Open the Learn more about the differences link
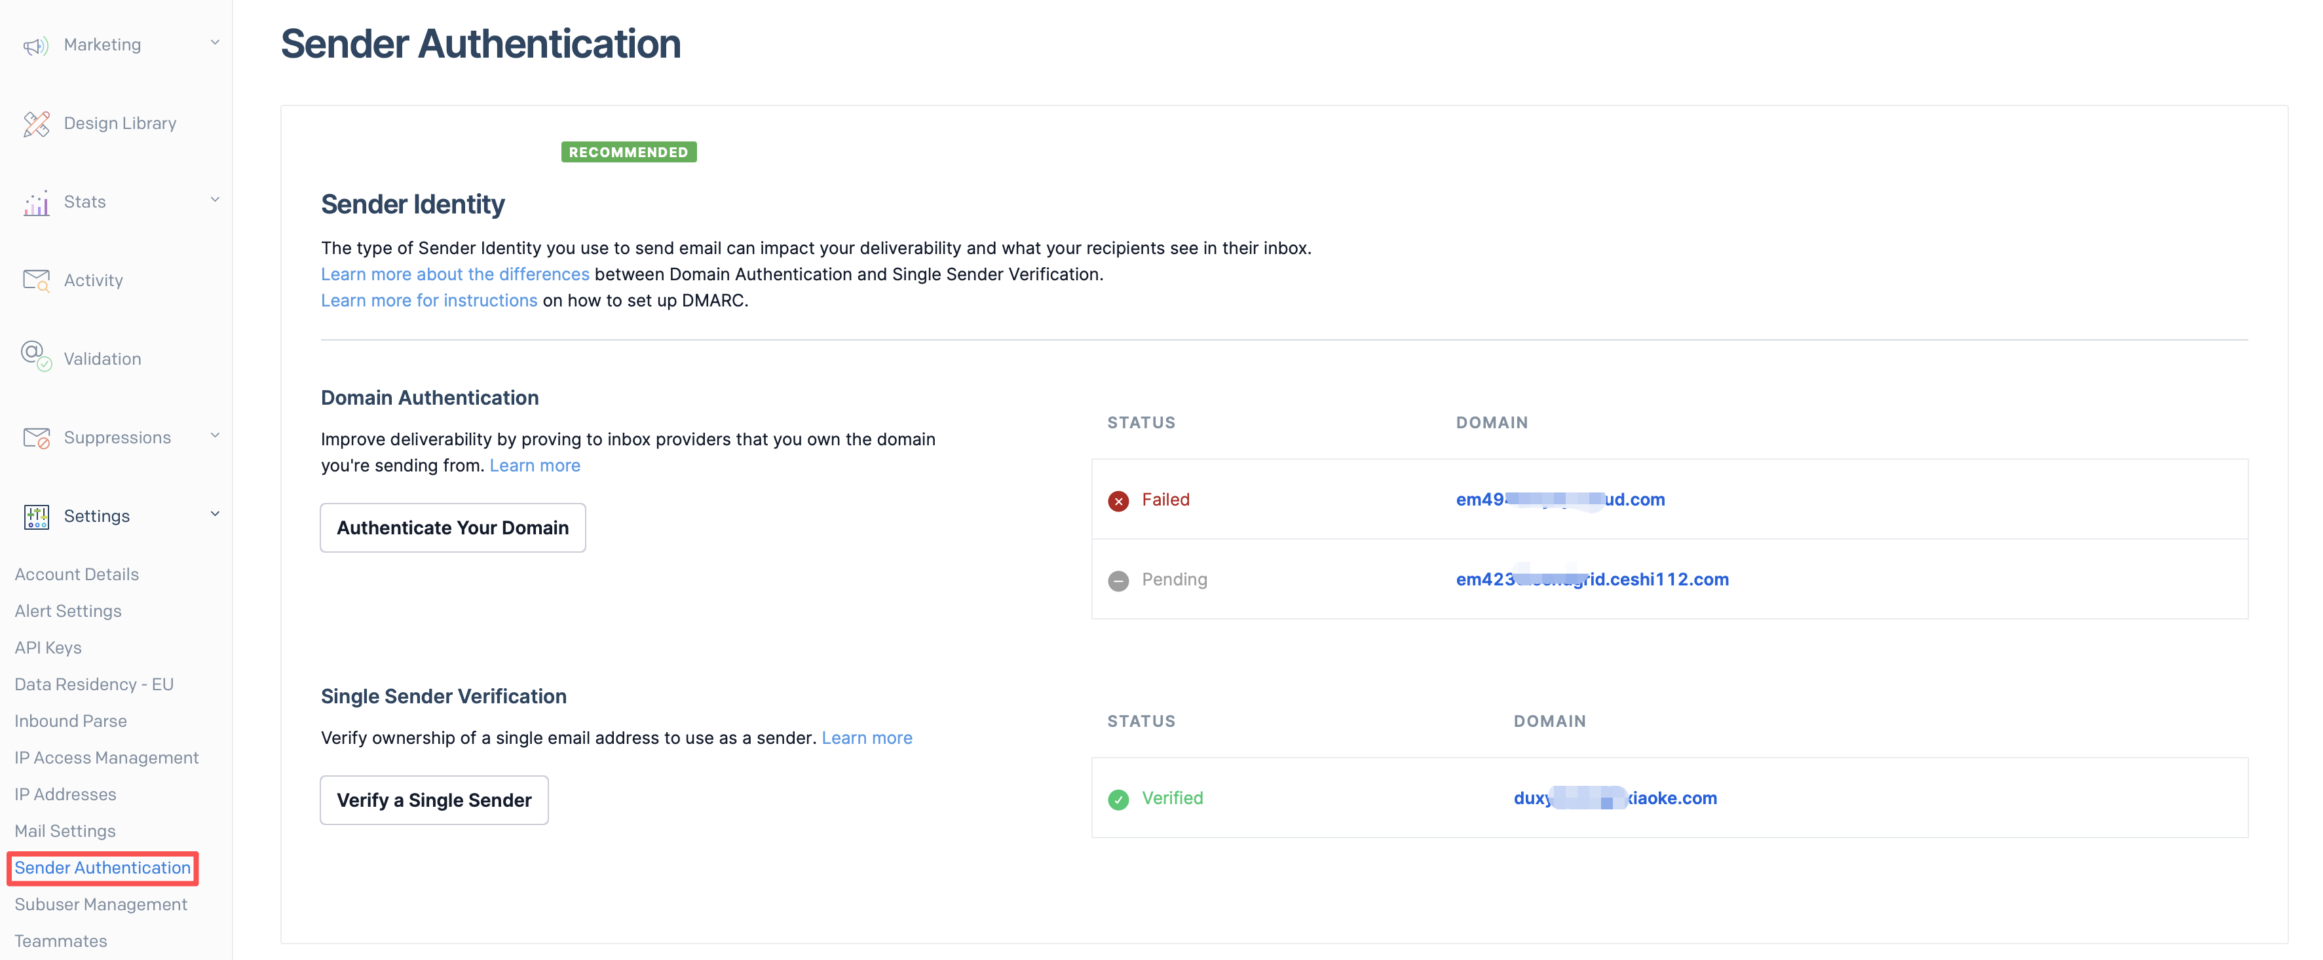The image size is (2323, 960). 455,274
